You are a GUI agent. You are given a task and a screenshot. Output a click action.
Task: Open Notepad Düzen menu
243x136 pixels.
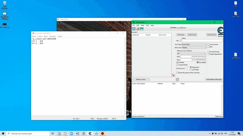(40, 36)
